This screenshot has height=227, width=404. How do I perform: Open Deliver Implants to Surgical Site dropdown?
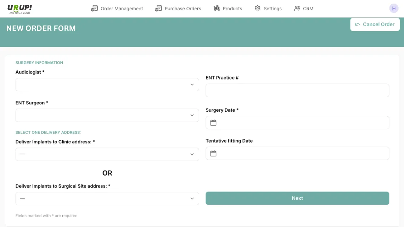107,199
